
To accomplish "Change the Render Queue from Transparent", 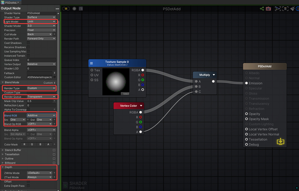I will [41, 96].
